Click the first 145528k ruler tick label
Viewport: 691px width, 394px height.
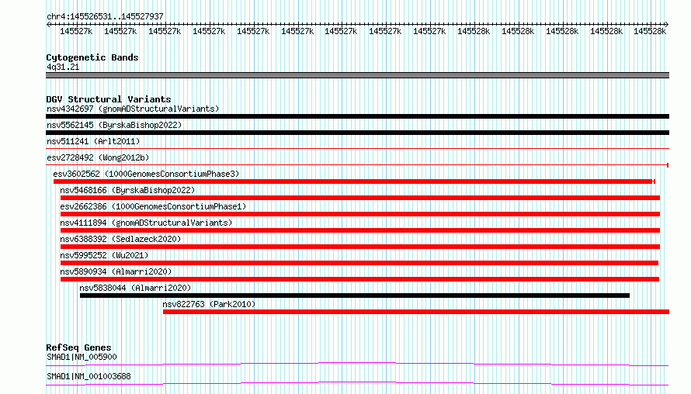click(x=474, y=31)
